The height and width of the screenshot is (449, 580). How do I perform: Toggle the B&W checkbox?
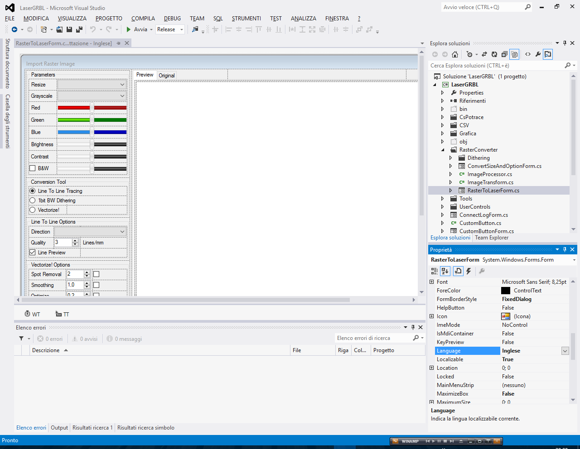tap(33, 168)
